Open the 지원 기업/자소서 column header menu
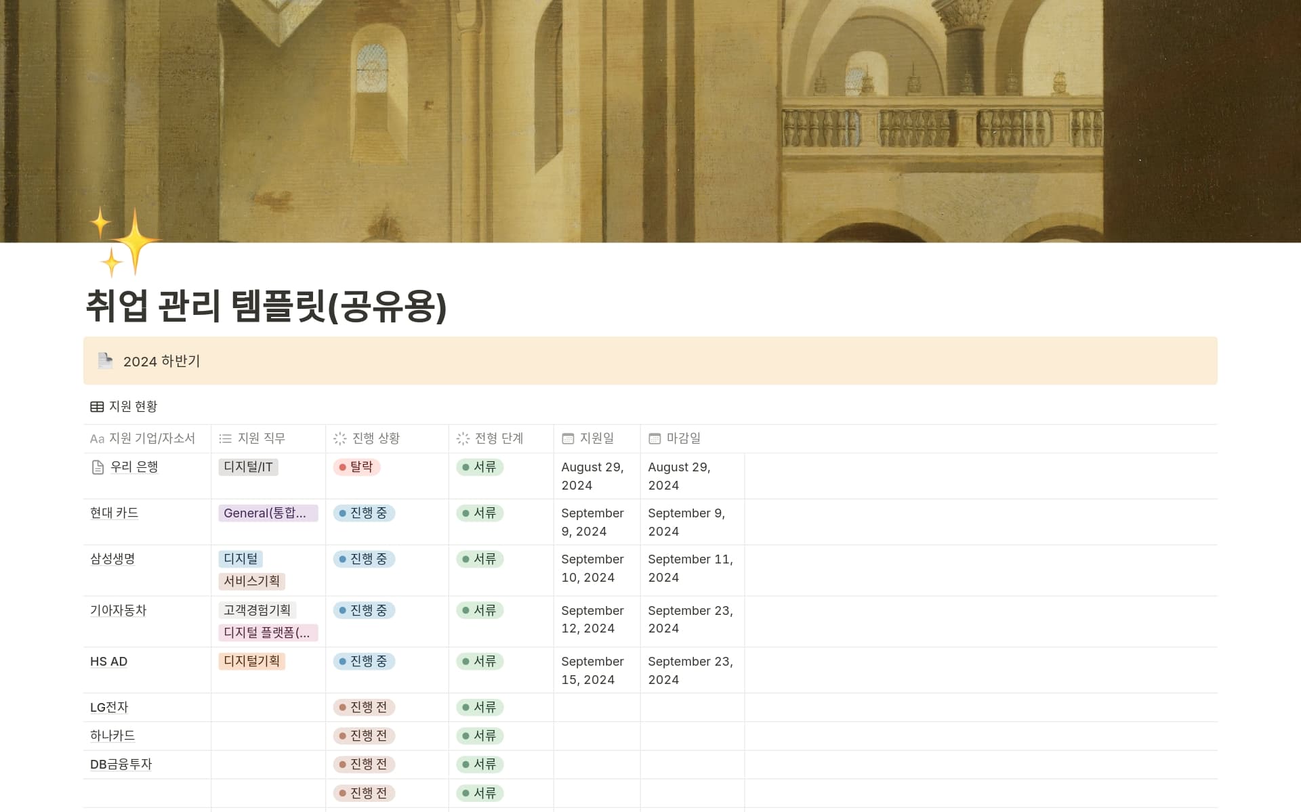 click(152, 439)
